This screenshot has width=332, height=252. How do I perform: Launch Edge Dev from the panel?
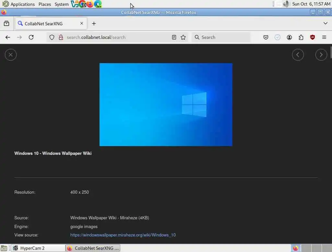pos(98,4)
